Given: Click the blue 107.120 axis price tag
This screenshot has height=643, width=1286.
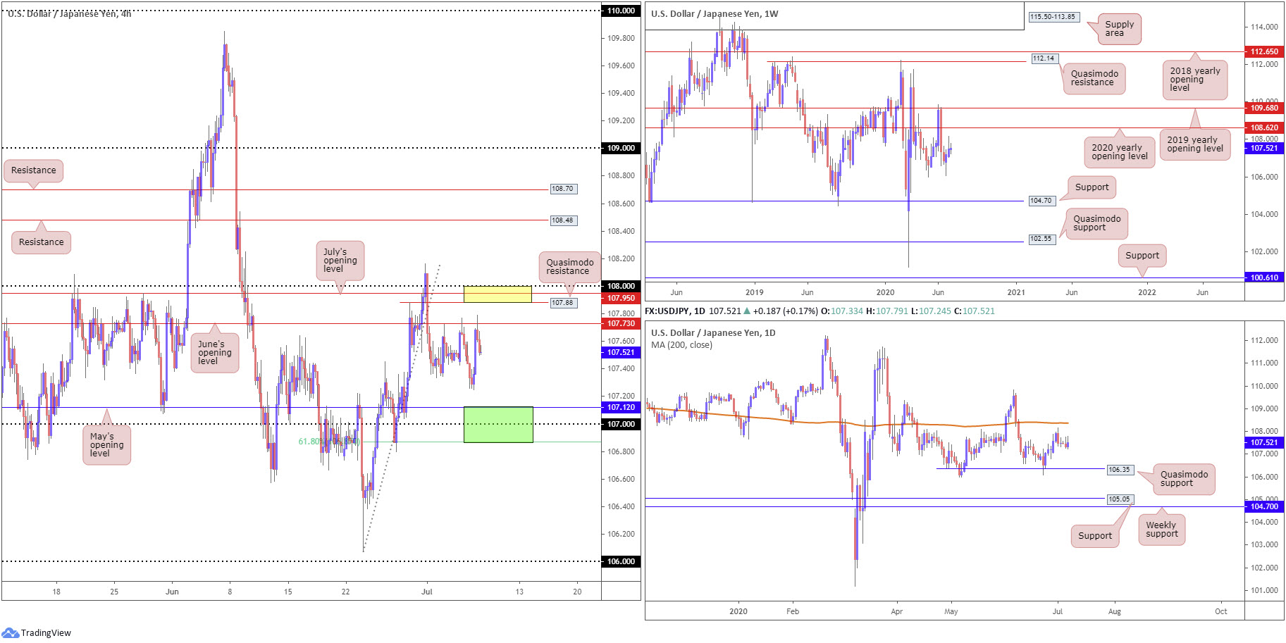Looking at the screenshot, I should tap(621, 407).
